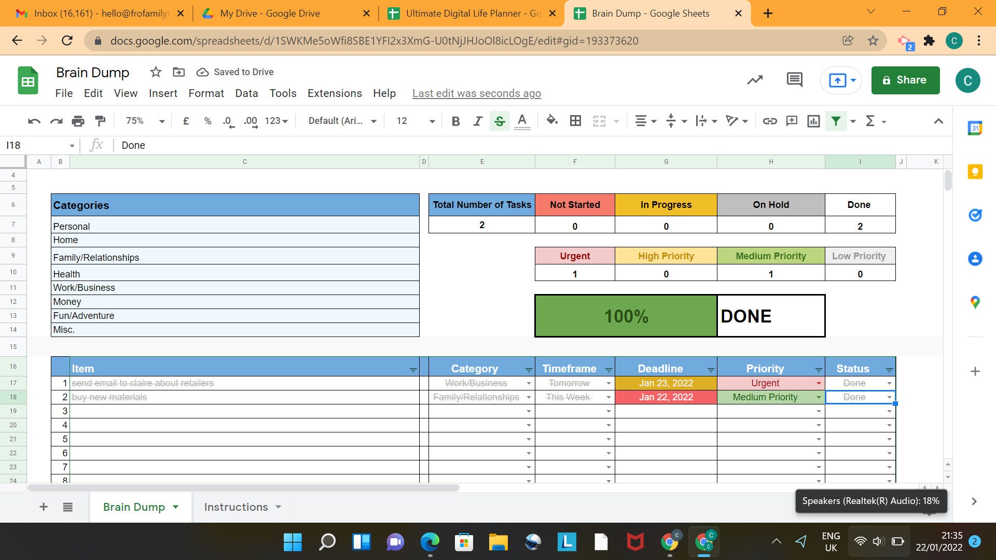Click the Print icon
The width and height of the screenshot is (996, 560).
[78, 121]
